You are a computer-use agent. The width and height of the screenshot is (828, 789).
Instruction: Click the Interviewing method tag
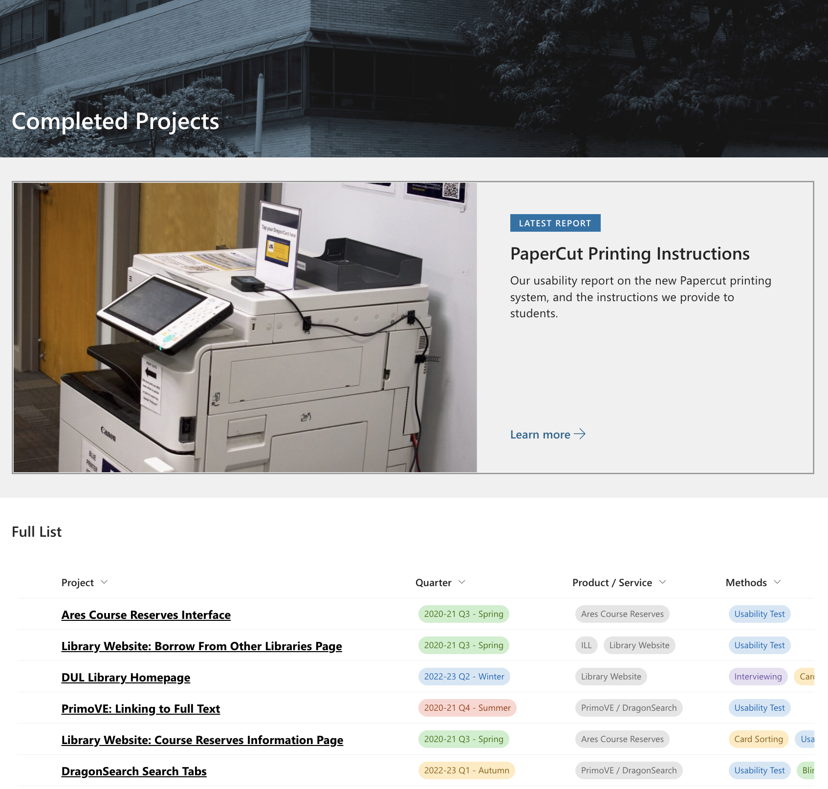pyautogui.click(x=758, y=677)
